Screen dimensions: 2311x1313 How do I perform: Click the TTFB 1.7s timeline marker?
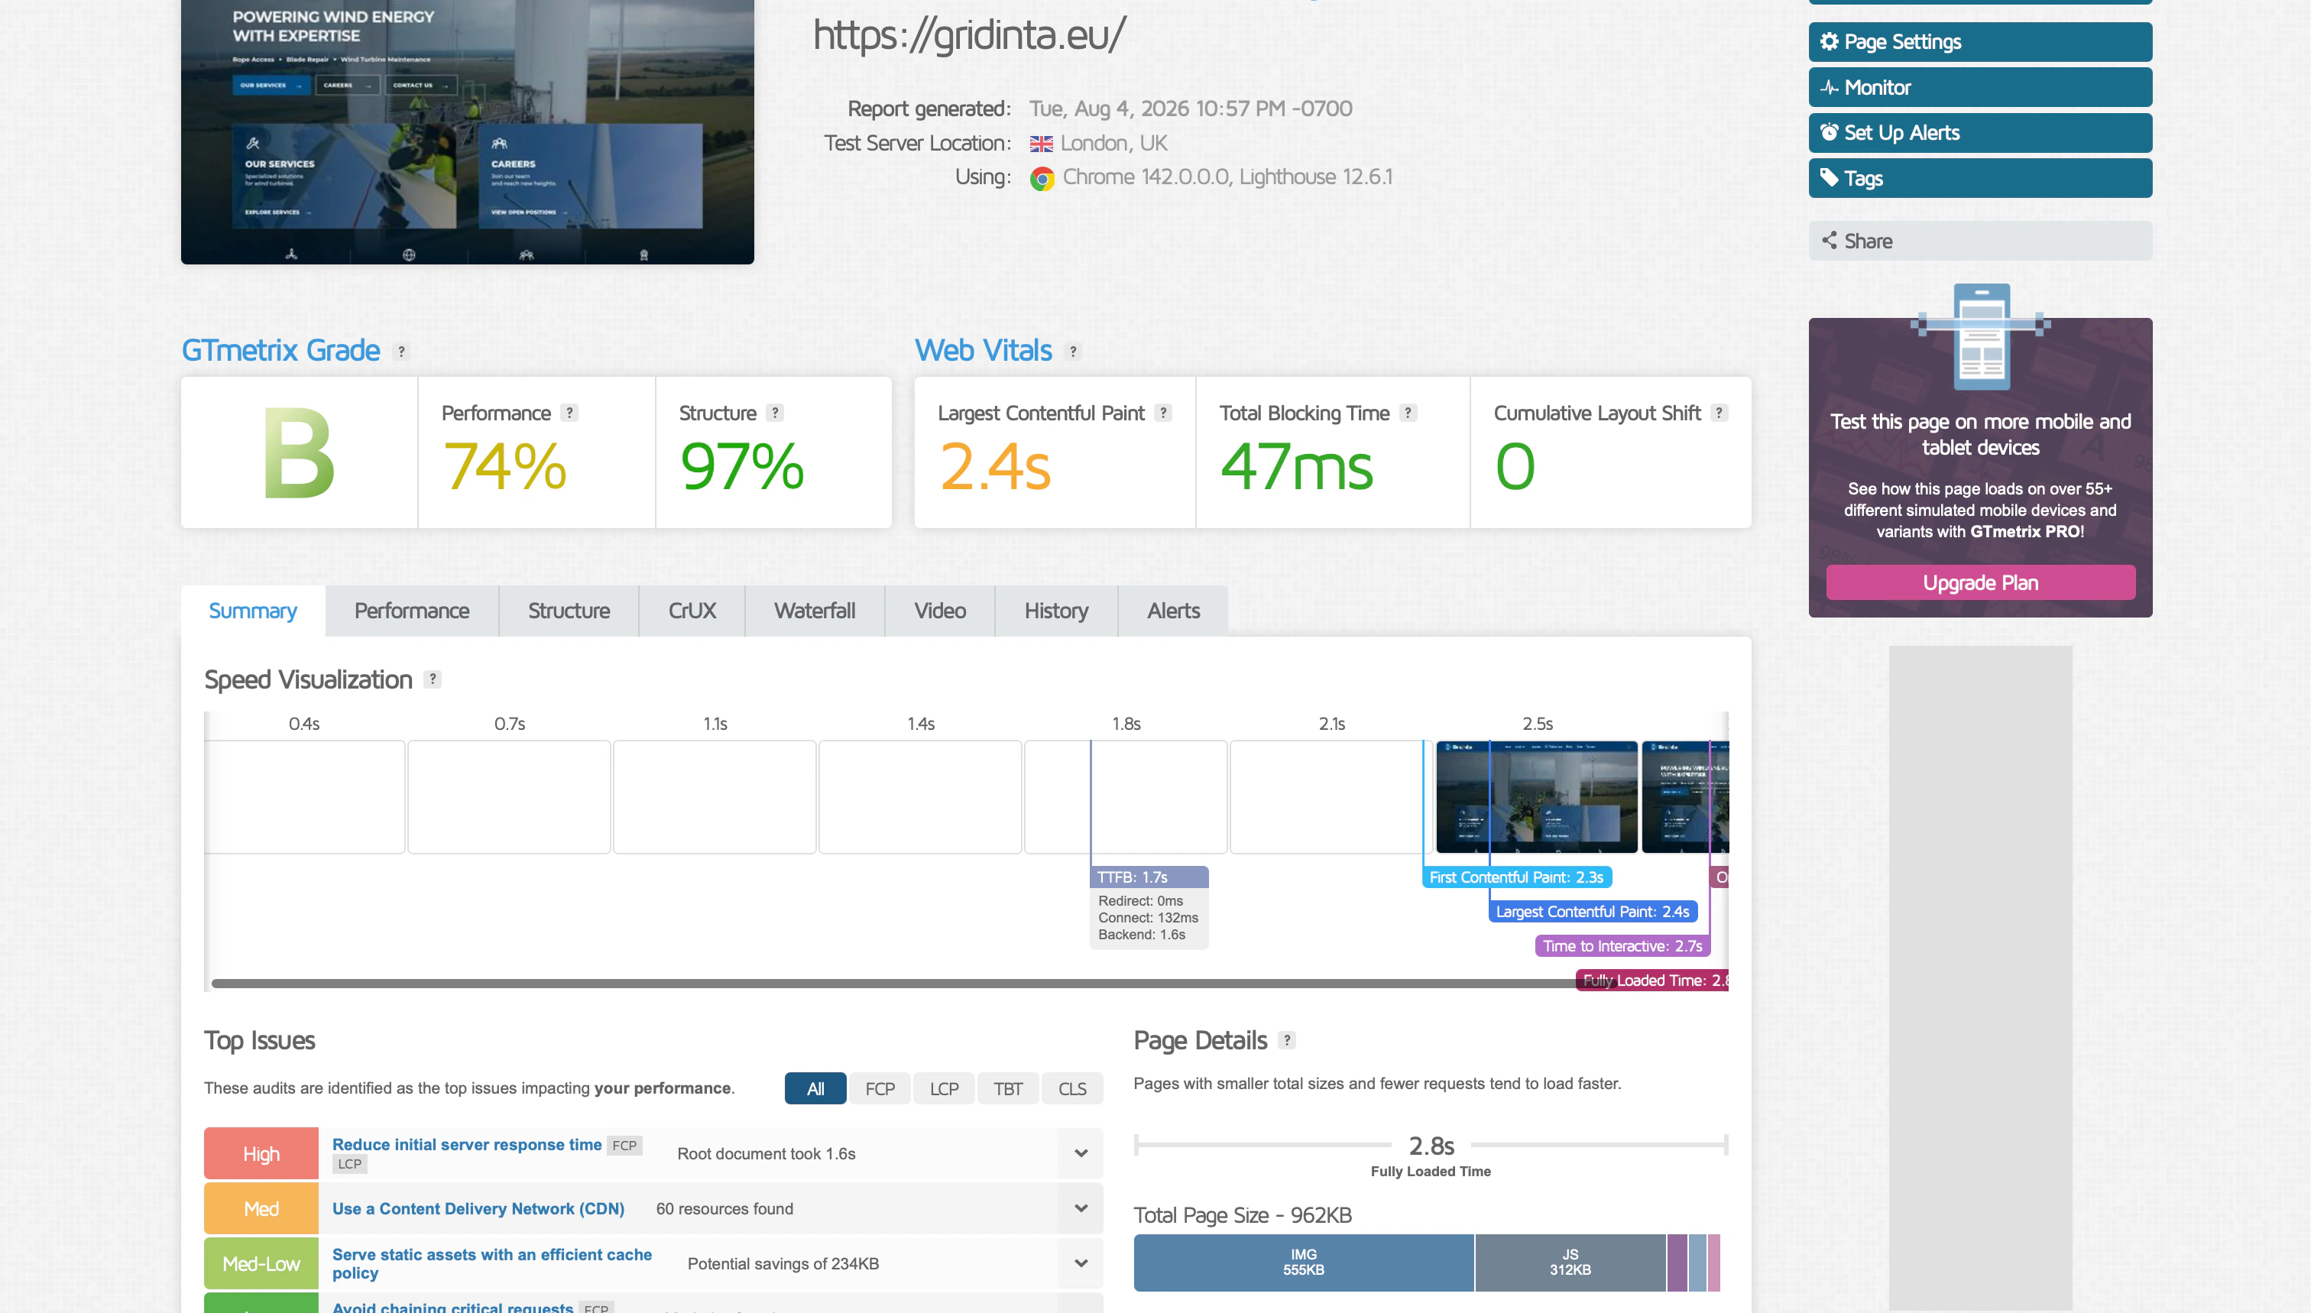(1149, 877)
